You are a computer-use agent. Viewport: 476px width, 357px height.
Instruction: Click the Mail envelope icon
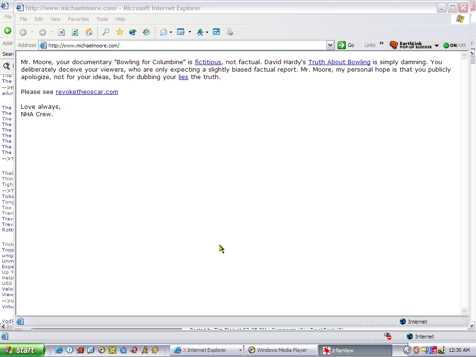(x=164, y=32)
